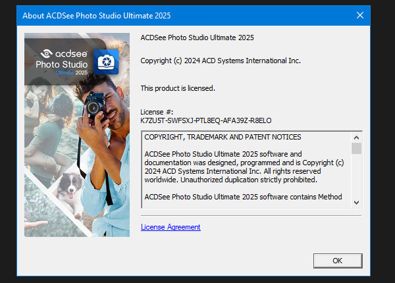Click the license number K7ZU5T-SWFSXJ-PTL8EQ-AFA39Z-R8ELO
Screen dimensions: 395x283
pos(206,120)
